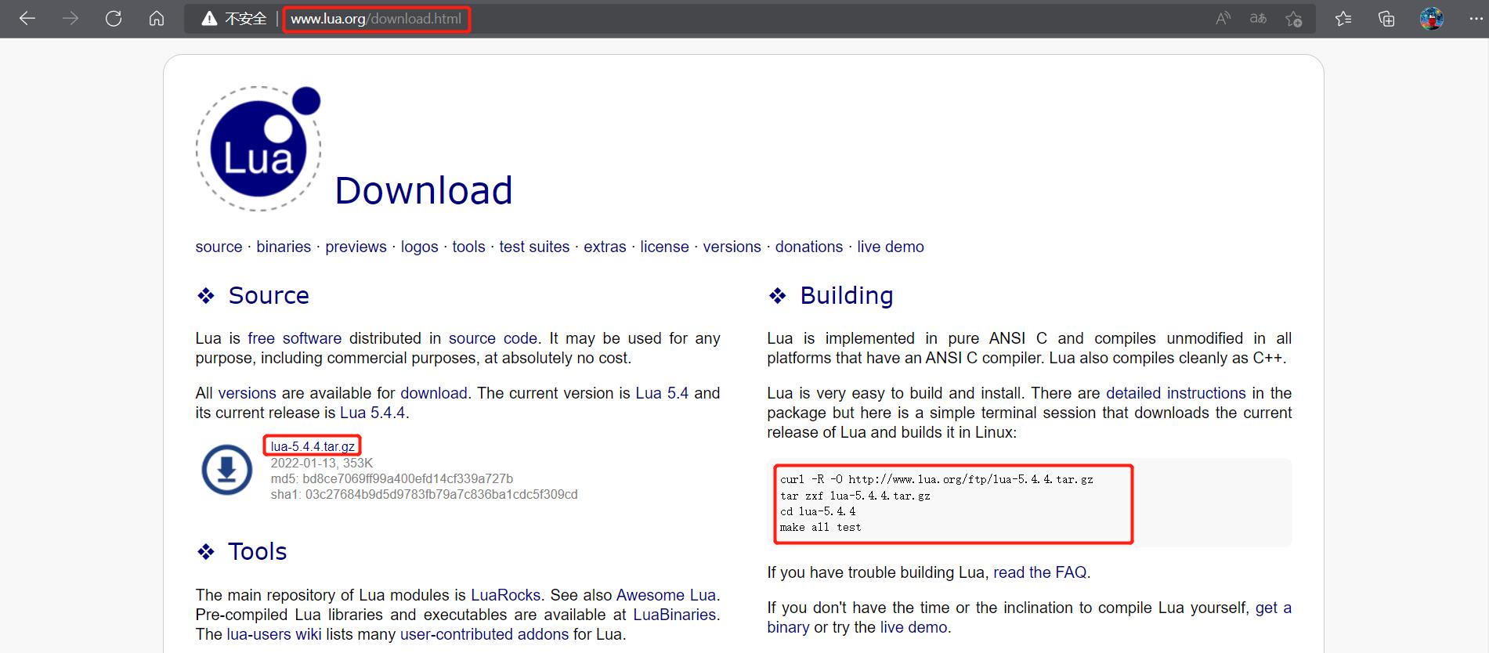1489x653 pixels.
Task: Open the Lua 5.4 link
Action: click(662, 393)
